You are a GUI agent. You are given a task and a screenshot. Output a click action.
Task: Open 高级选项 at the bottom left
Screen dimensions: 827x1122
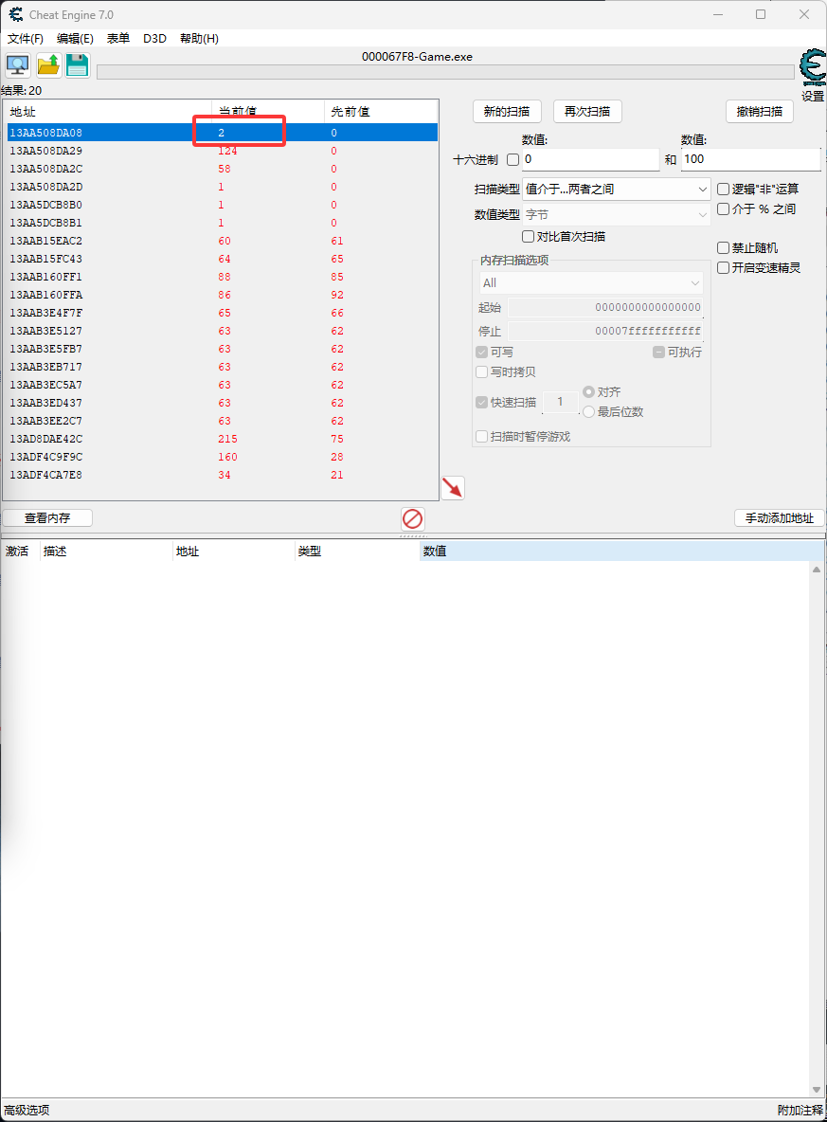pyautogui.click(x=27, y=1110)
